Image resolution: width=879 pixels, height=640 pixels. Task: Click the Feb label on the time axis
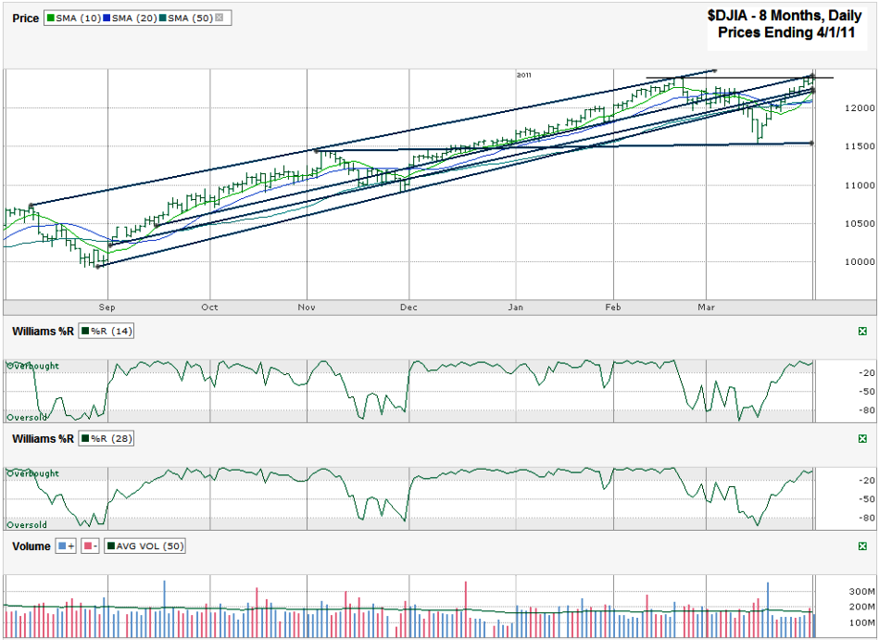point(613,307)
